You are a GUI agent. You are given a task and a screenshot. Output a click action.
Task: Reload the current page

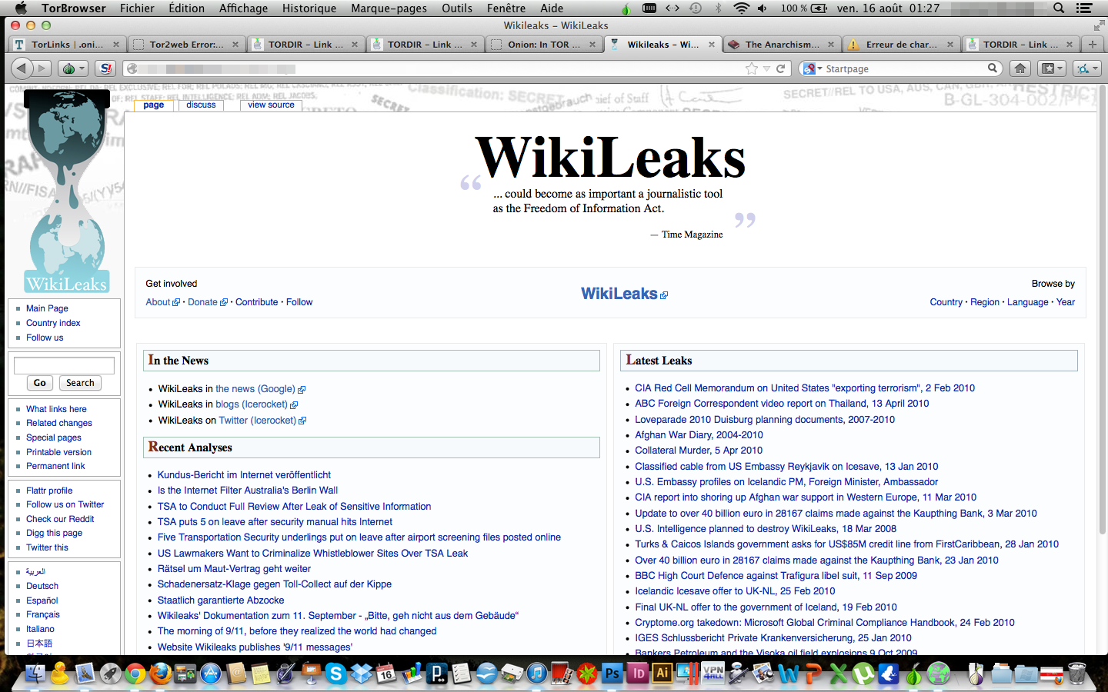[x=780, y=68]
